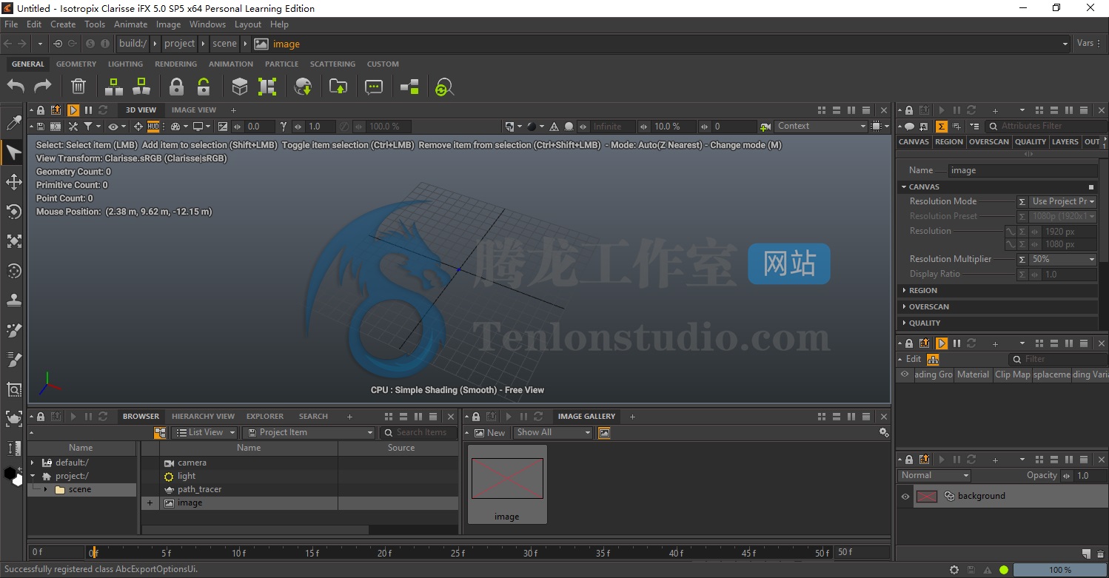Viewport: 1109px width, 578px height.
Task: Click the Name field containing image
Action: coord(1023,170)
